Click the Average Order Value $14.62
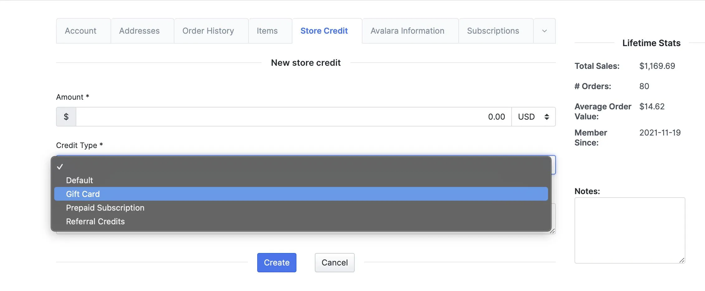Viewport: 705px width, 291px height. (x=652, y=107)
